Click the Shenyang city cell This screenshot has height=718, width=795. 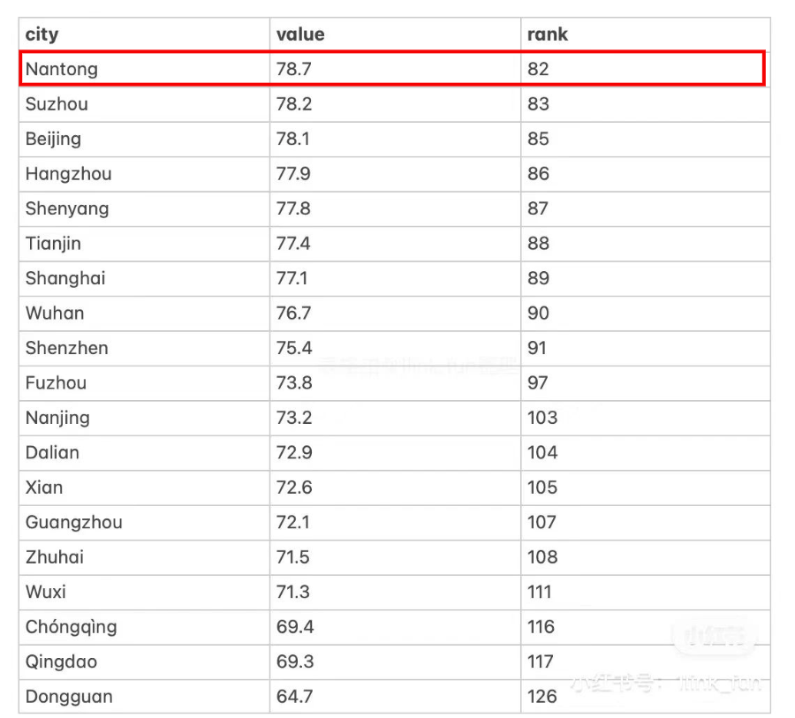[x=145, y=208]
